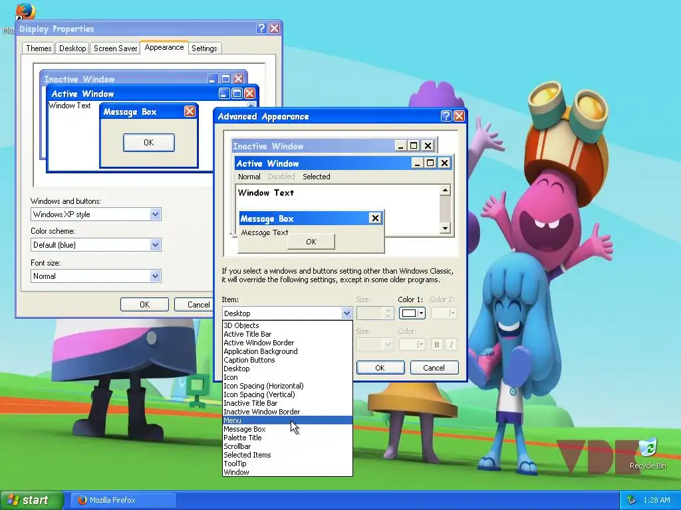Viewport: 681px width, 510px height.
Task: Choose Icon Spacing (Vertical) entry
Action: coord(287,394)
